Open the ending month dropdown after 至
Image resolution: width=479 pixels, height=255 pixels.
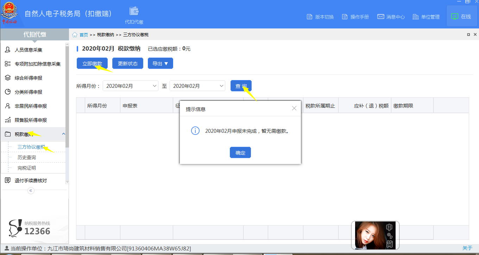point(197,86)
